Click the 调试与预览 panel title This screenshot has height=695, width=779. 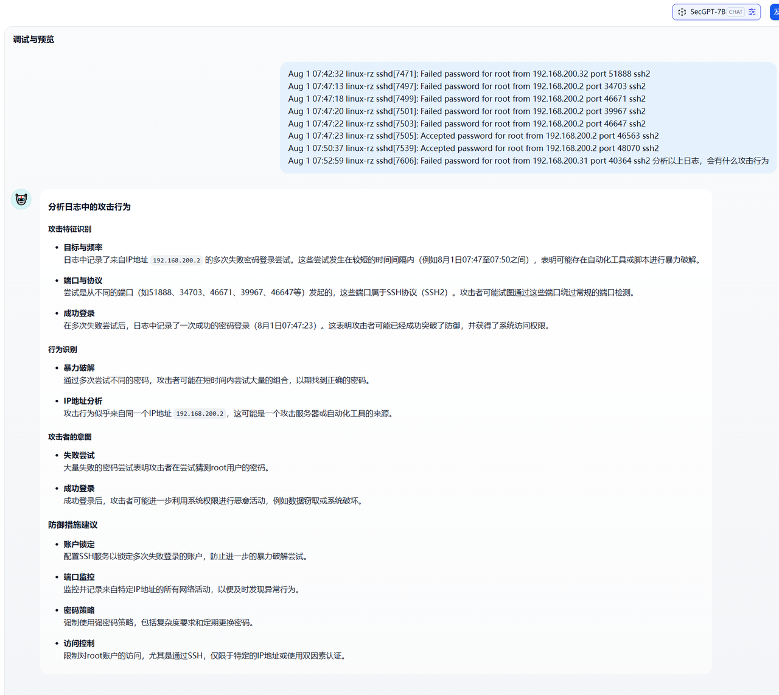point(33,40)
